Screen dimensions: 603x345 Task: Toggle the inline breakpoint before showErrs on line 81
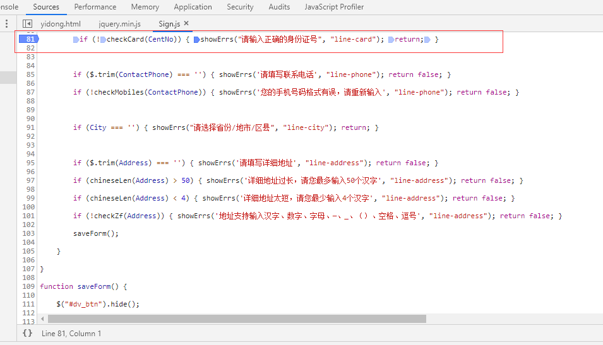[x=196, y=40]
